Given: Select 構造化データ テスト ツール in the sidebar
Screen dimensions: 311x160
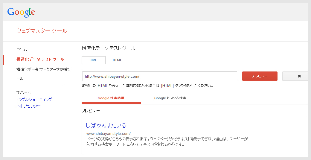Looking at the screenshot, I should pyautogui.click(x=40, y=59).
